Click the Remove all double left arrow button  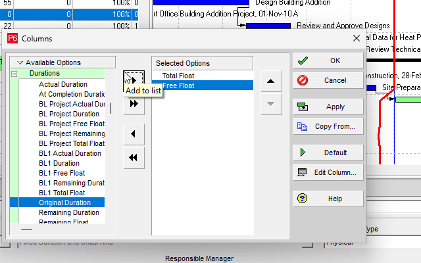(x=134, y=158)
